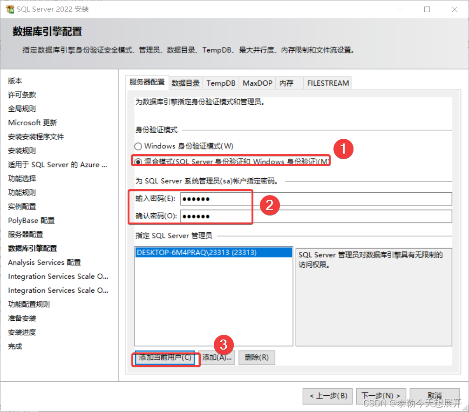Click the SQL Server 2022 setup title icon
The width and height of the screenshot is (469, 412).
pyautogui.click(x=10, y=9)
